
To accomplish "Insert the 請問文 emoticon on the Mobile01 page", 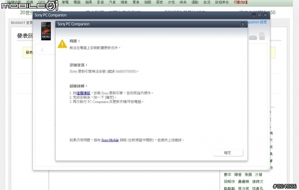I will point(257,182).
